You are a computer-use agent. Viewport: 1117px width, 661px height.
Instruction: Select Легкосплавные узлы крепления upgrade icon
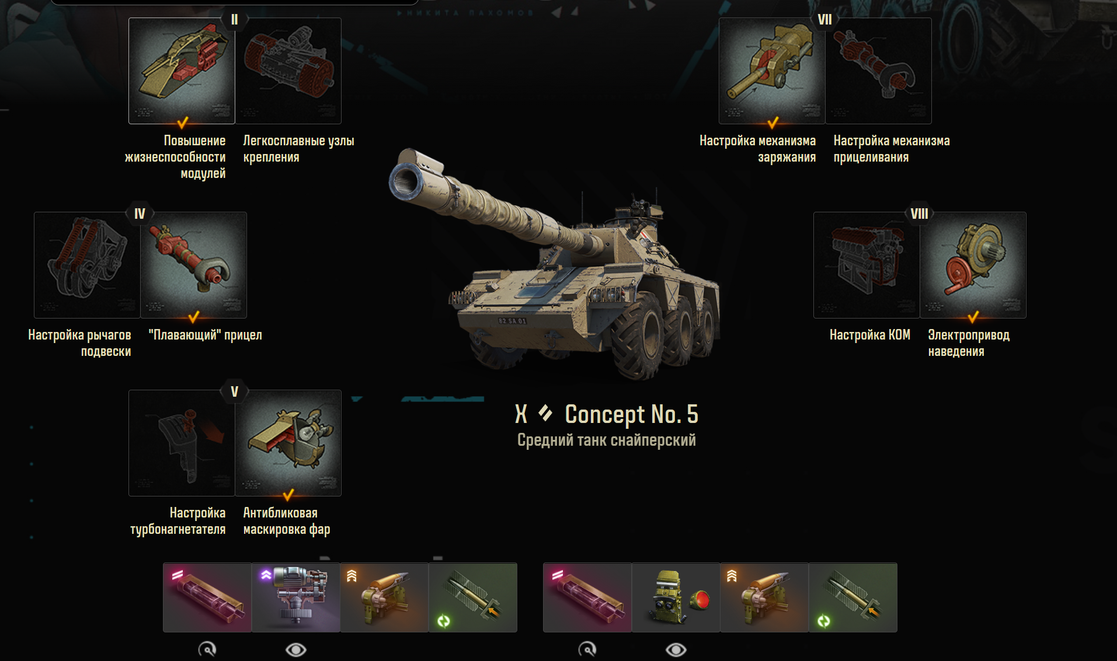(288, 71)
